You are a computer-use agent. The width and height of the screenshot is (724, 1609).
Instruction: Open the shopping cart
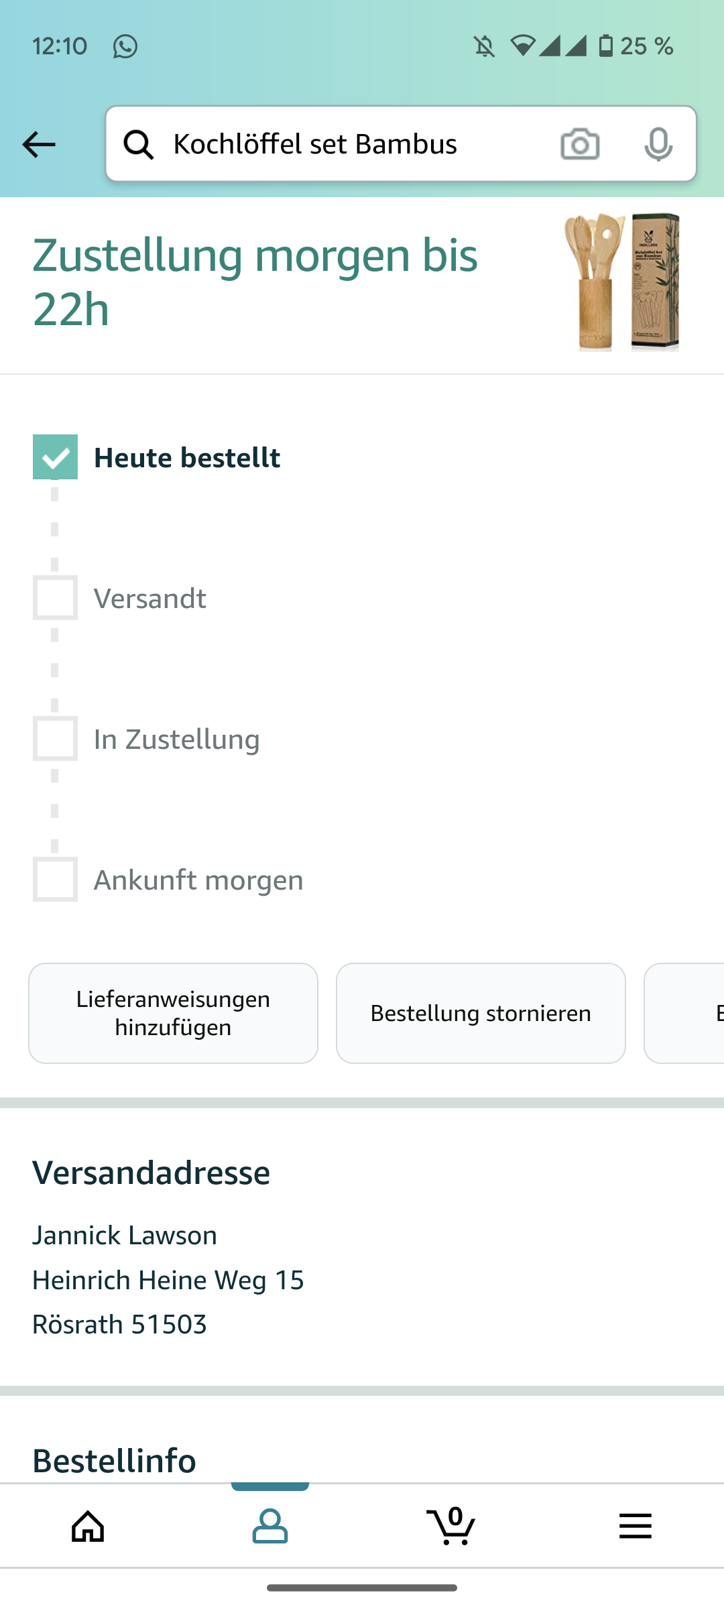coord(451,1527)
